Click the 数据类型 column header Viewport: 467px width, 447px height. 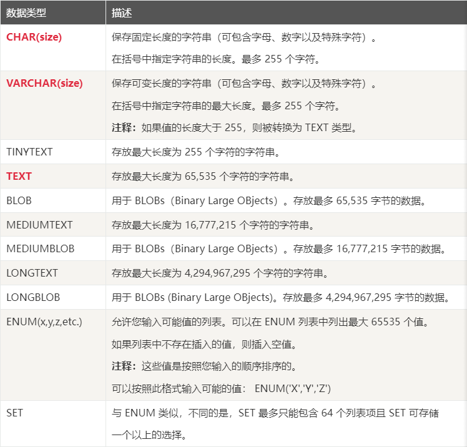point(26,12)
